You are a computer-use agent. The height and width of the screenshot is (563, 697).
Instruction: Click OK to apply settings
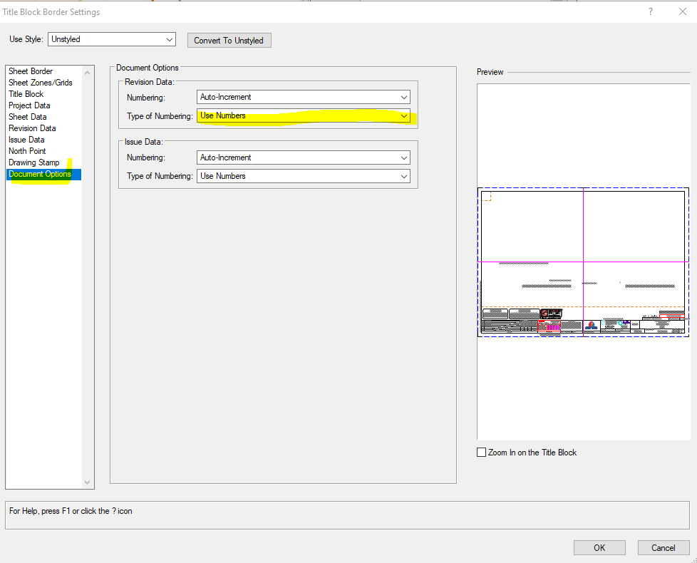[x=599, y=547]
